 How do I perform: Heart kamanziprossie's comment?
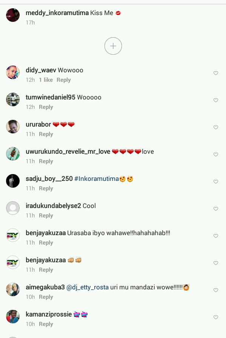(216, 317)
